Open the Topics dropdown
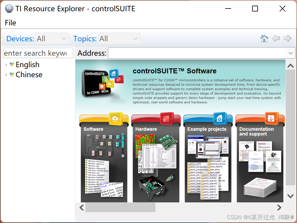297x223 pixels. tap(119, 39)
